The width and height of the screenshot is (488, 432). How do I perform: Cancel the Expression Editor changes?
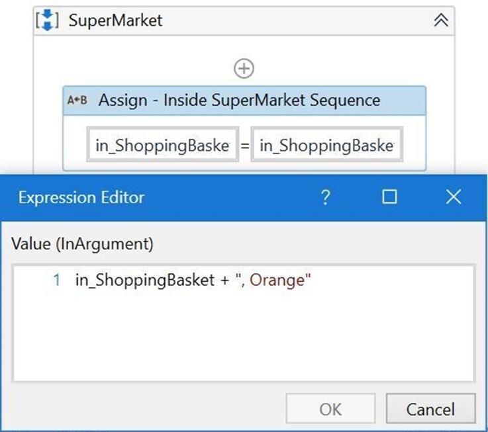pos(431,409)
